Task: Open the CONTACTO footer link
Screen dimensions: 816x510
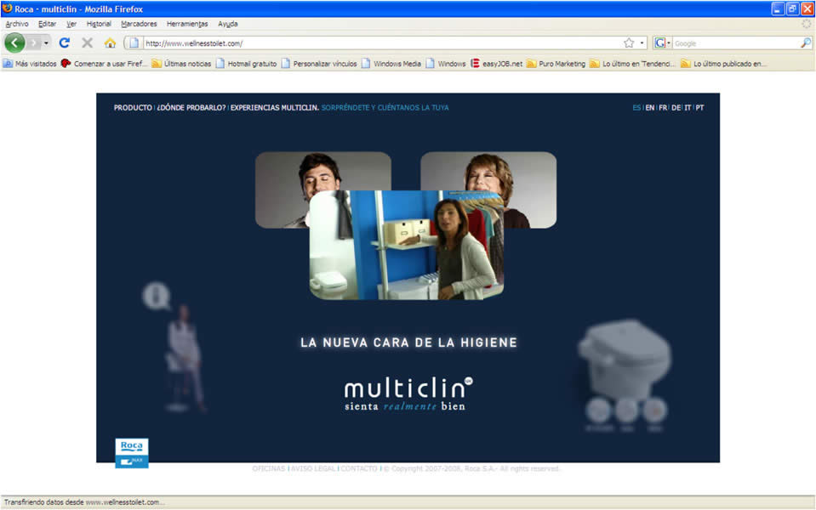Action: point(359,468)
